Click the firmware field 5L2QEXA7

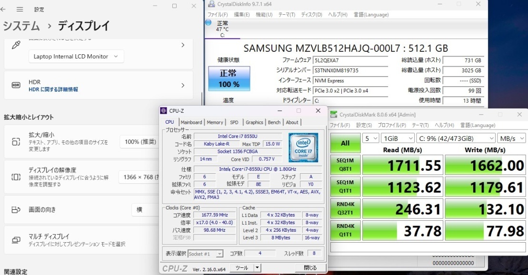tap(350, 60)
